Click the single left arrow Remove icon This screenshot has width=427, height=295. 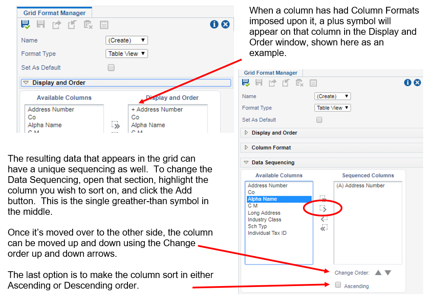coord(324,219)
